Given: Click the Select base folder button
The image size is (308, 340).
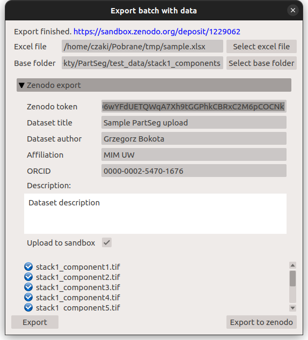Looking at the screenshot, I should pos(261,63).
